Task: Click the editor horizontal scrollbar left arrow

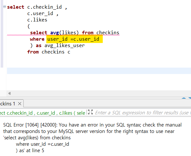Action: (x=9, y=94)
